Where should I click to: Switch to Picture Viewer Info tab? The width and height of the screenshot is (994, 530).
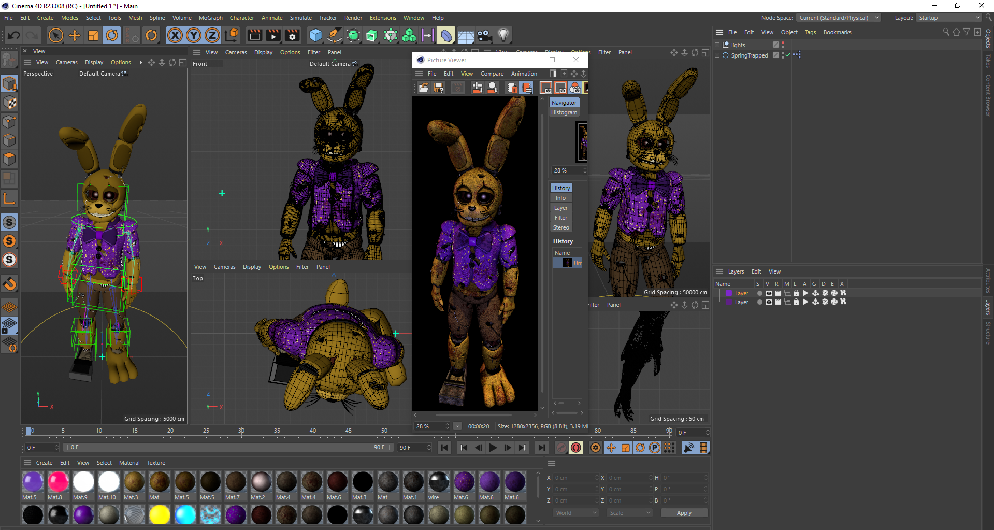tap(560, 198)
